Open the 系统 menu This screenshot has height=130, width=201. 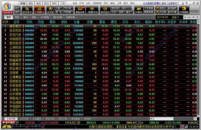click(x=75, y=3)
